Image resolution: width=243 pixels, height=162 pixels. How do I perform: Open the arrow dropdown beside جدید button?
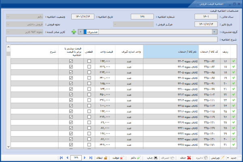tap(228, 158)
